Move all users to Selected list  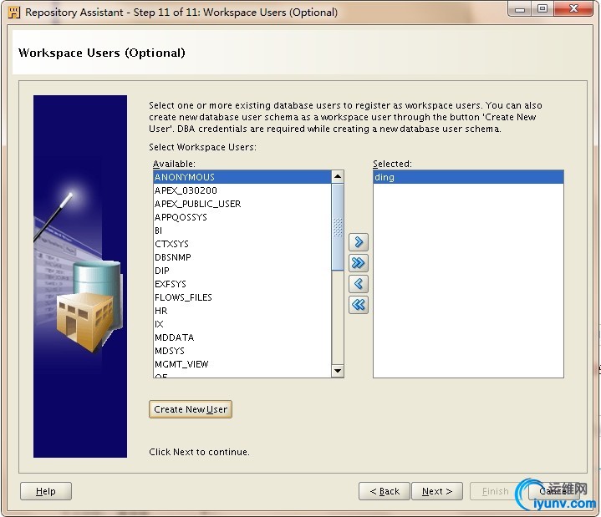(359, 263)
